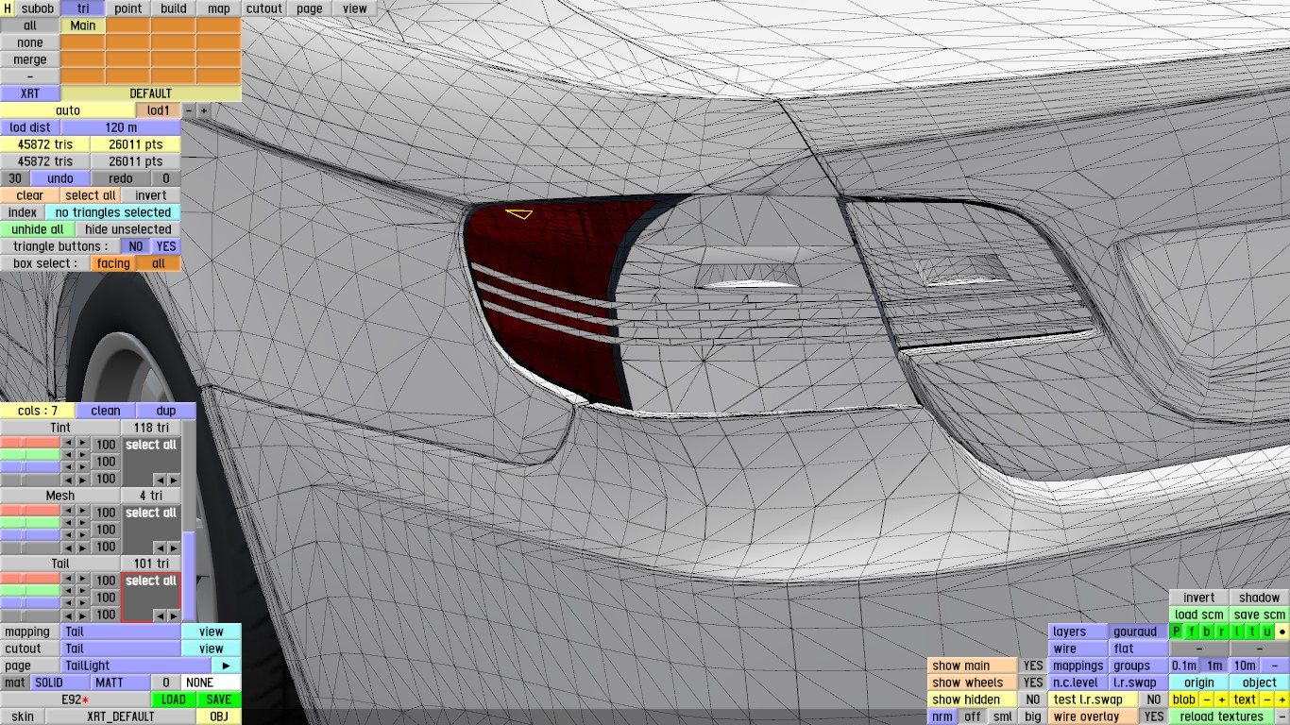Toggle the P layer button
The width and height of the screenshot is (1290, 725).
1177,632
